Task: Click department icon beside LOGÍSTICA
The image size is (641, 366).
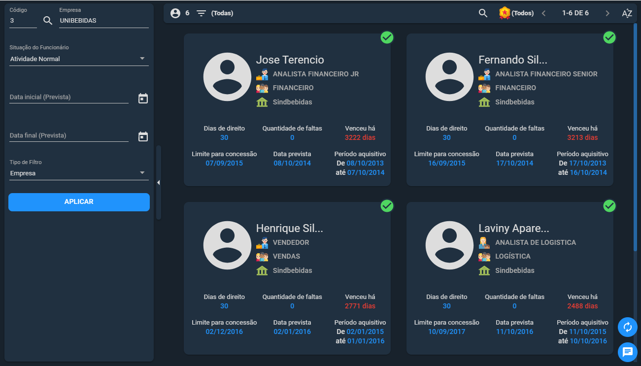Action: [x=484, y=257]
